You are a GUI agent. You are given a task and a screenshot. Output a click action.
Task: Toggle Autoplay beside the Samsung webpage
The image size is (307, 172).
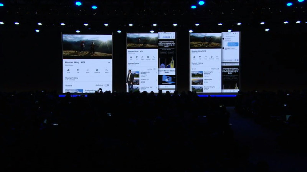coord(154,69)
